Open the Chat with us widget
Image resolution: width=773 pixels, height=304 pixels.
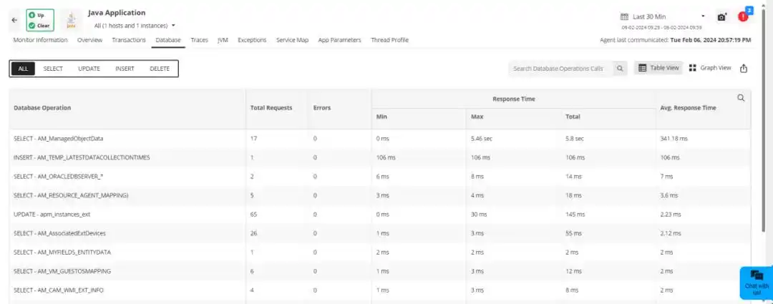coord(757,283)
